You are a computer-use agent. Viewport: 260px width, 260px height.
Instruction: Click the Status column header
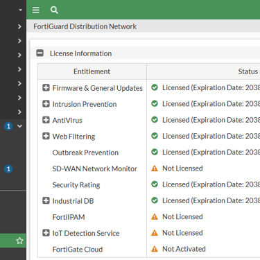tap(248, 71)
